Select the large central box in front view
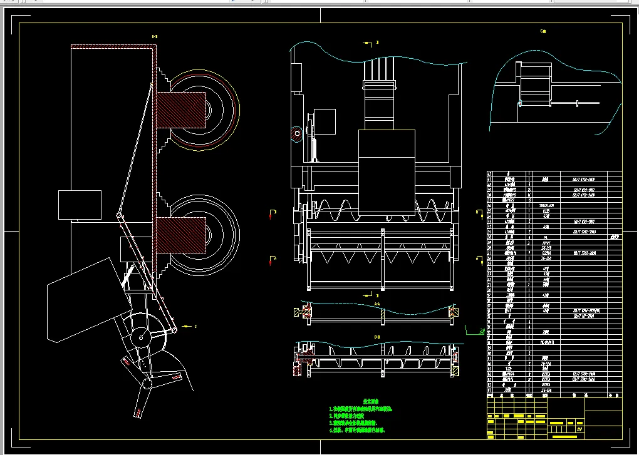The width and height of the screenshot is (639, 455). click(387, 173)
